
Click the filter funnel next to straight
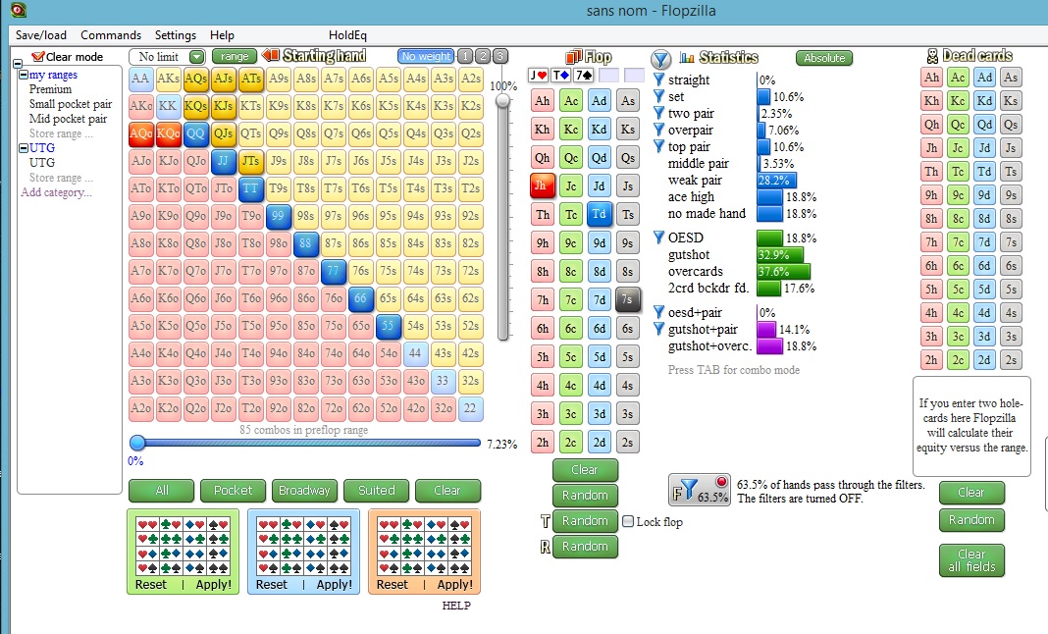659,79
